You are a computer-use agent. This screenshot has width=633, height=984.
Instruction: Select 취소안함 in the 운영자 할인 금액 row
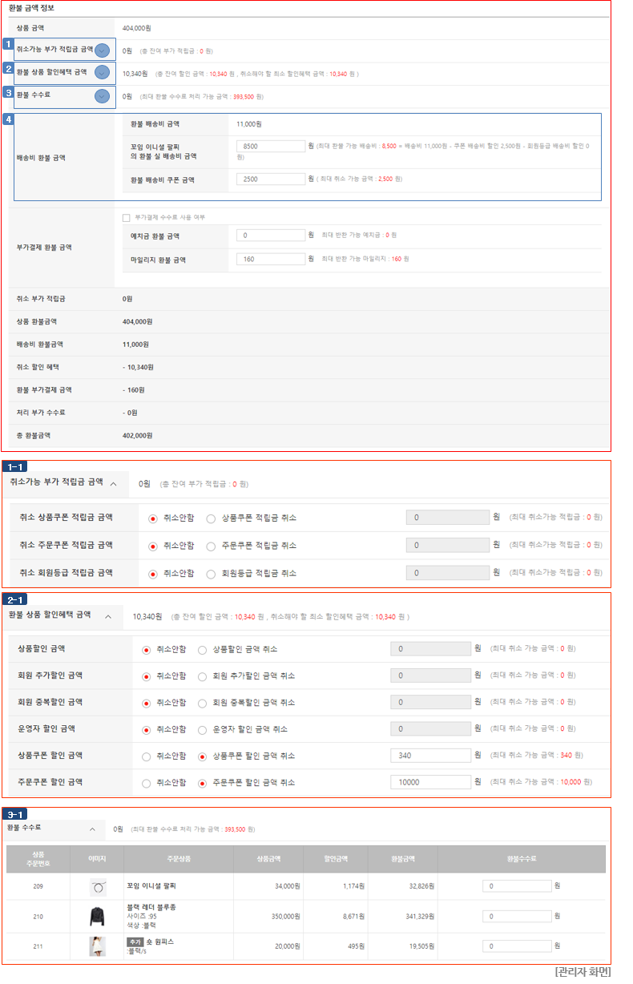coord(146,730)
